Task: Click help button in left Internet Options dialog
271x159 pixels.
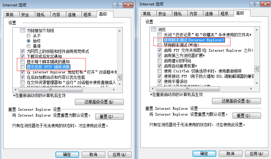Action: click(117, 5)
